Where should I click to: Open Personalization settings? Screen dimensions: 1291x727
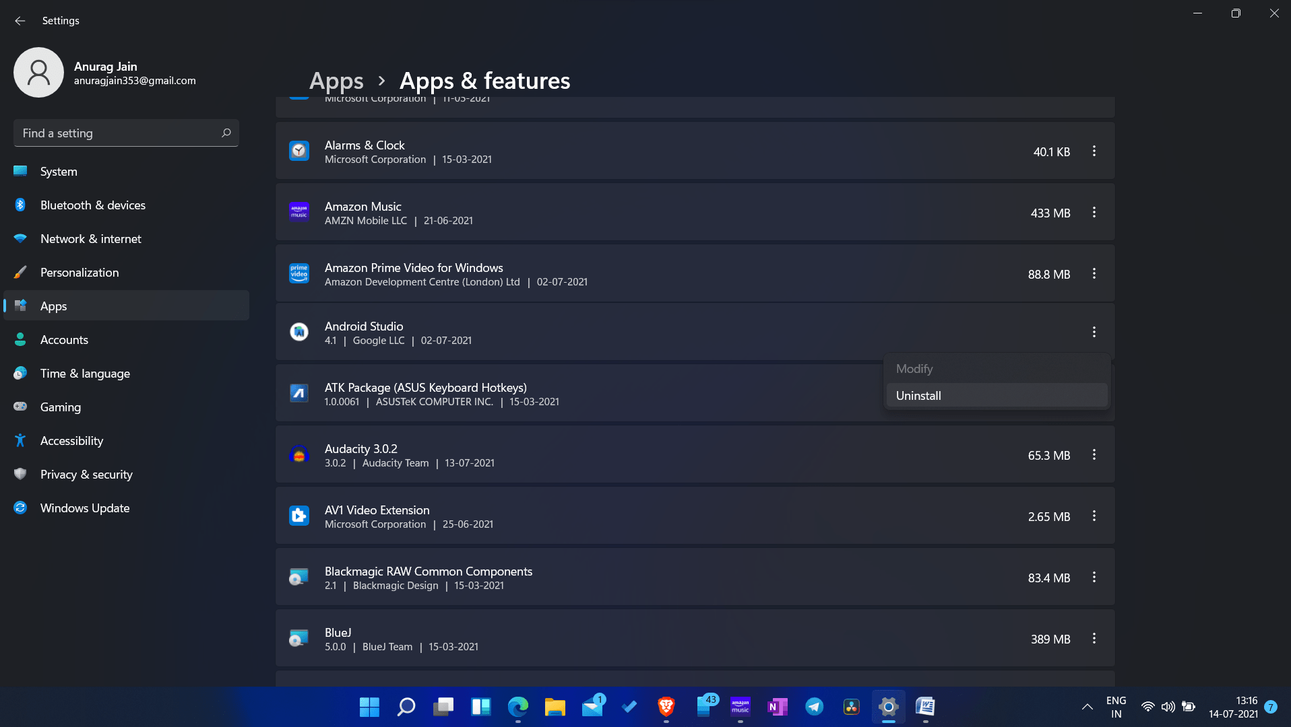pyautogui.click(x=126, y=273)
